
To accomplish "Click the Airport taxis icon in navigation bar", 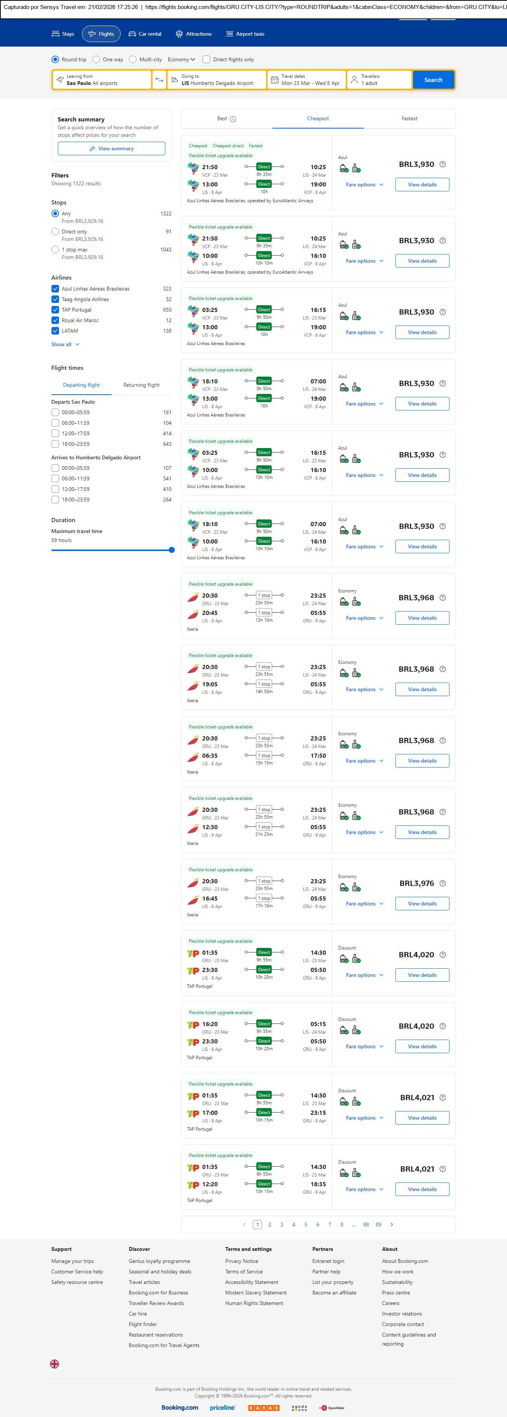I will click(x=229, y=34).
